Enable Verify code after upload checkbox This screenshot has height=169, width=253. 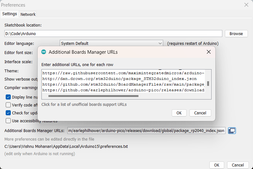click(8, 105)
